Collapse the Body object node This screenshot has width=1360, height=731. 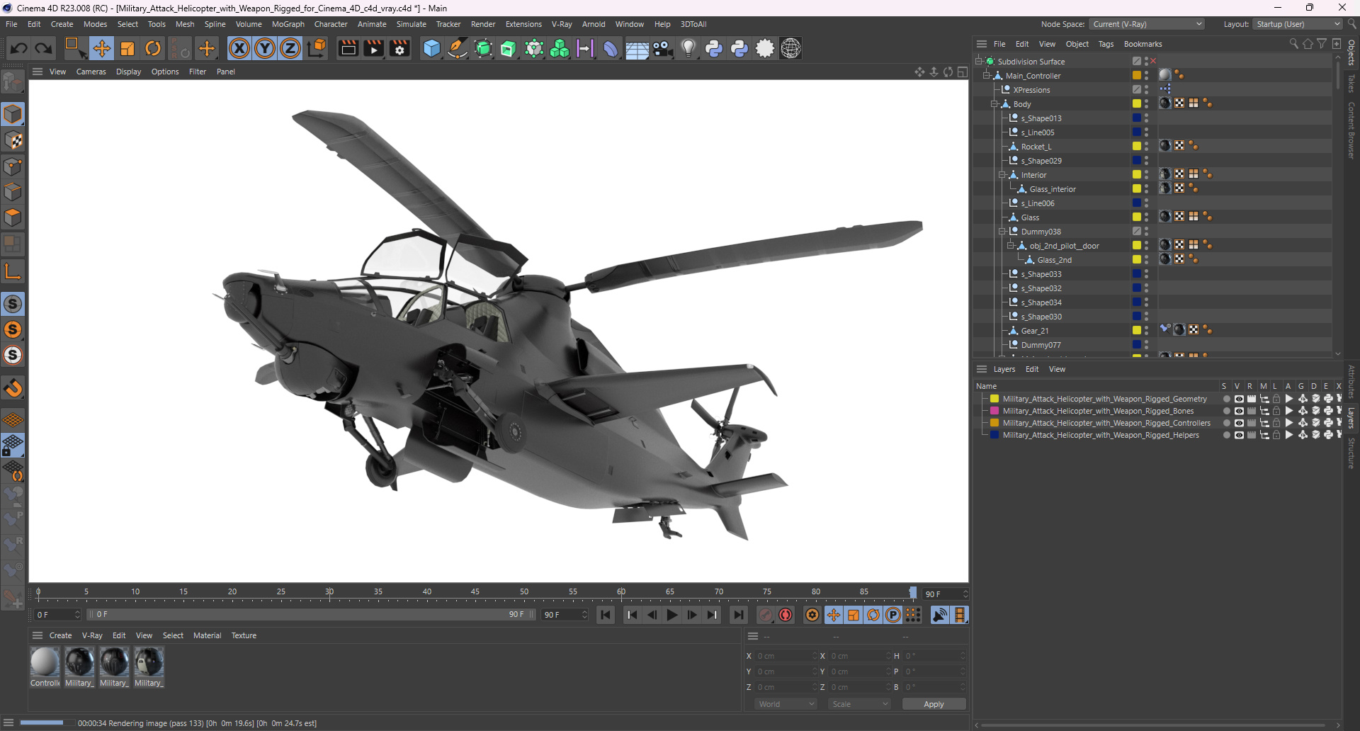pyautogui.click(x=994, y=104)
